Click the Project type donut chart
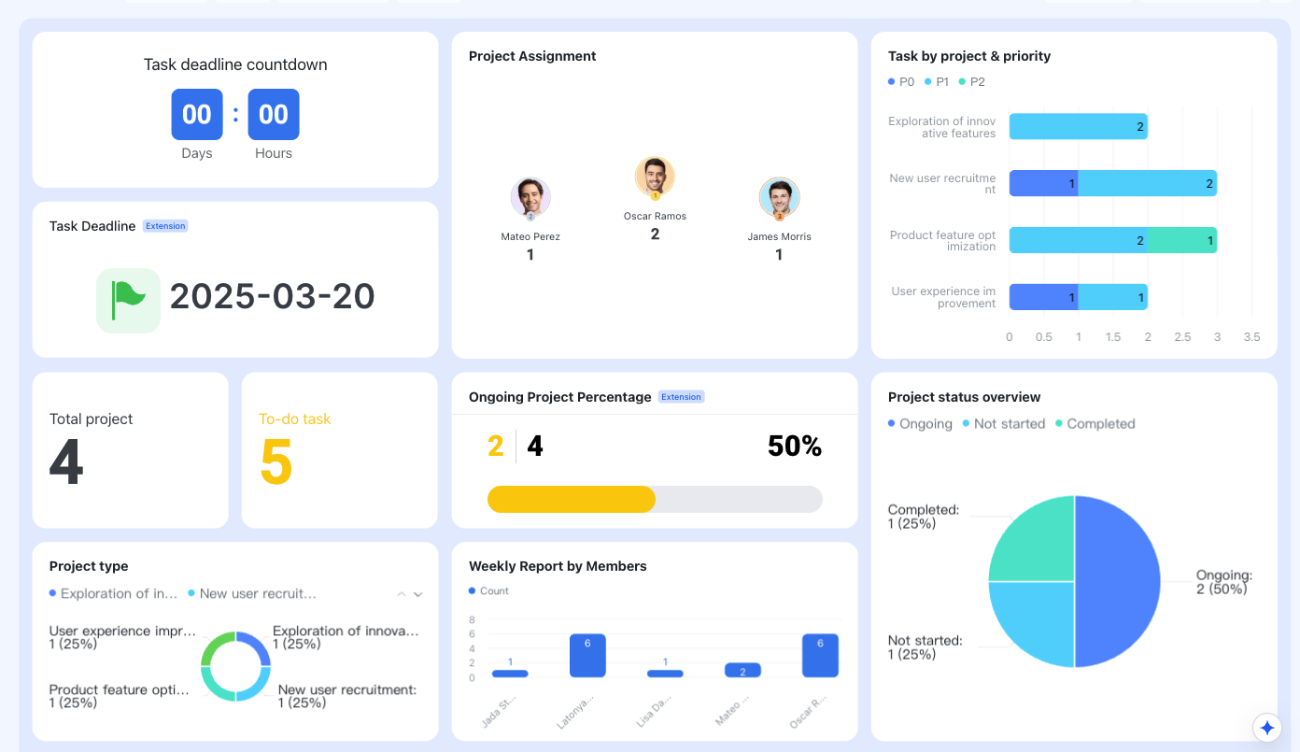 (235, 666)
